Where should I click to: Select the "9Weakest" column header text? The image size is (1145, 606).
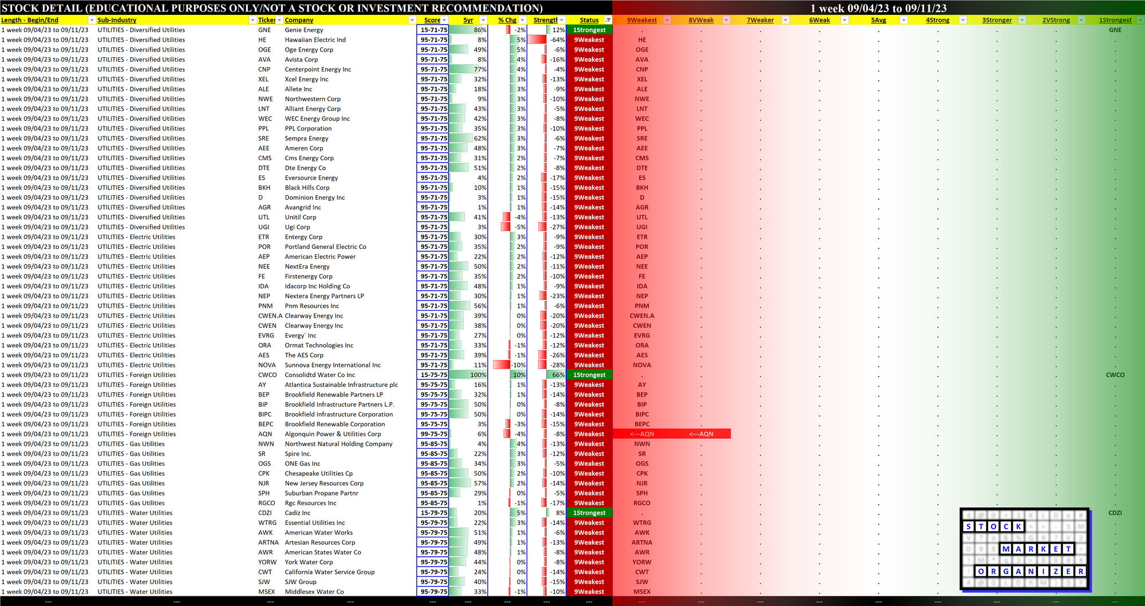coord(642,20)
